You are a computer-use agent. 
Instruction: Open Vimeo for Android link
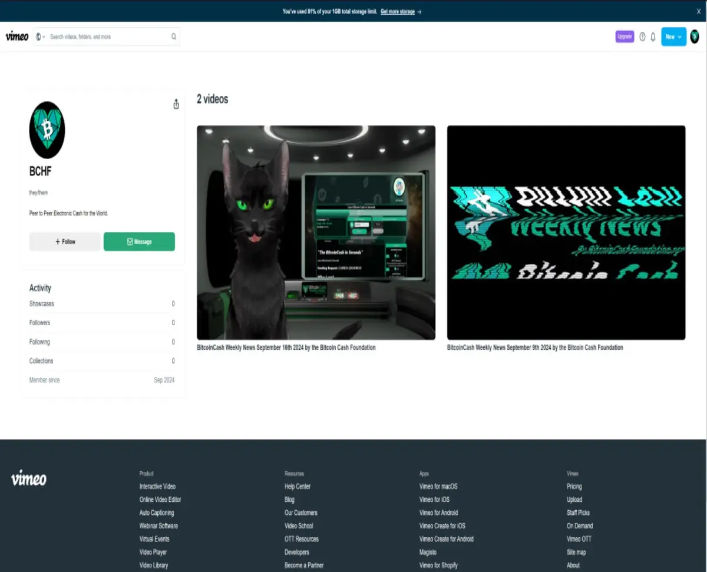[x=438, y=513]
